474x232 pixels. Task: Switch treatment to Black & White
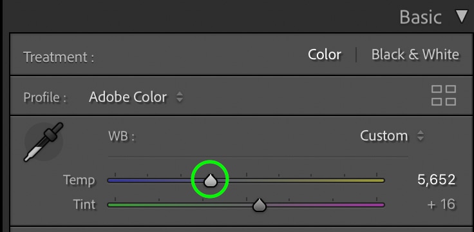(415, 55)
